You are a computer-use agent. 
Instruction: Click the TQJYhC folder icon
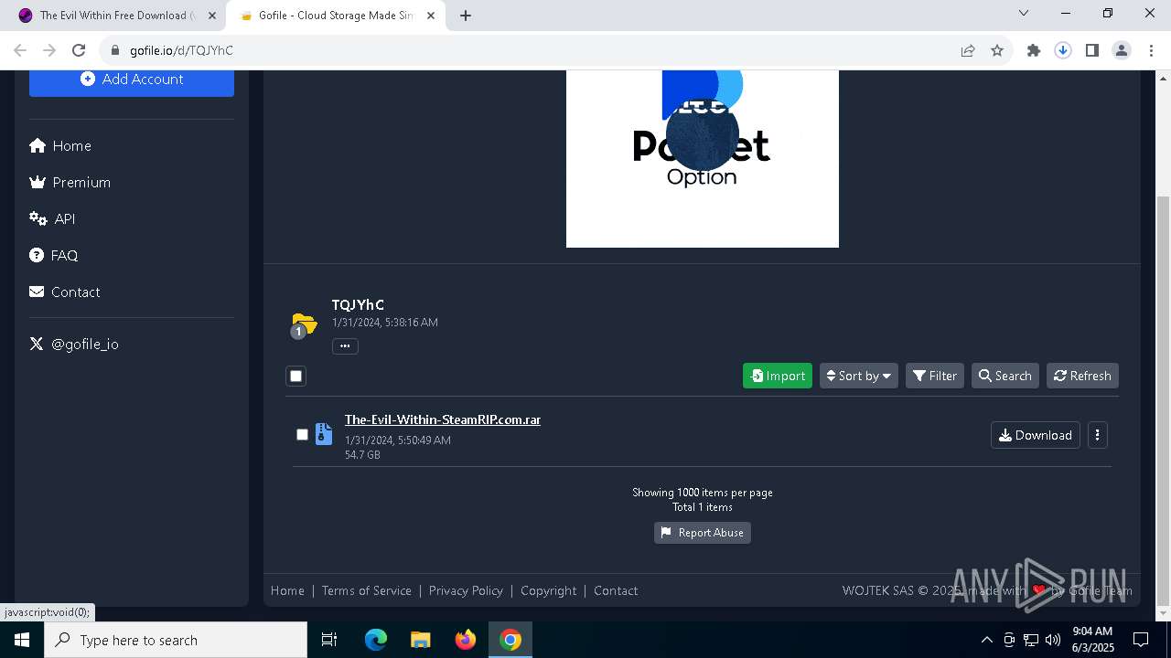304,324
